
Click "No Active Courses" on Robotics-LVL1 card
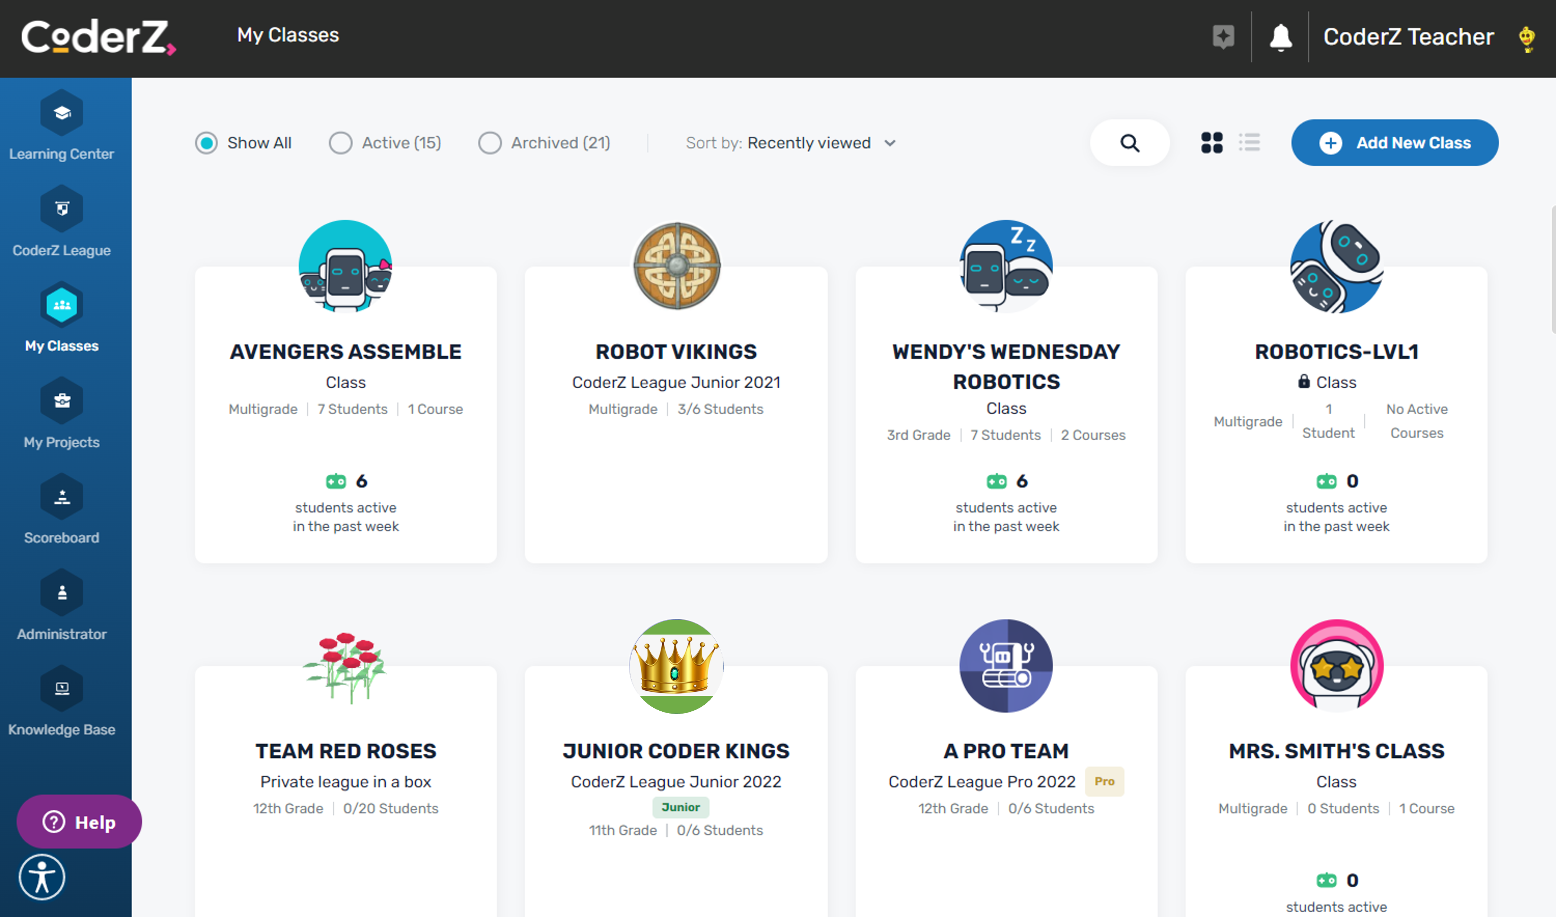[x=1417, y=421]
